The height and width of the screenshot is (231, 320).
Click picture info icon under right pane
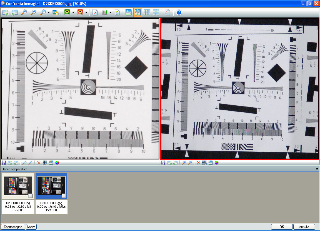point(210,163)
